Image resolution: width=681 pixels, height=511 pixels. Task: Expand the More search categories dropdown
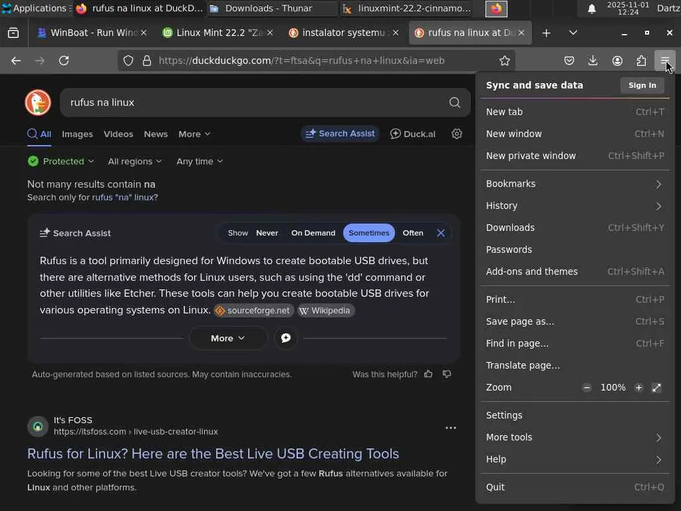pyautogui.click(x=194, y=134)
